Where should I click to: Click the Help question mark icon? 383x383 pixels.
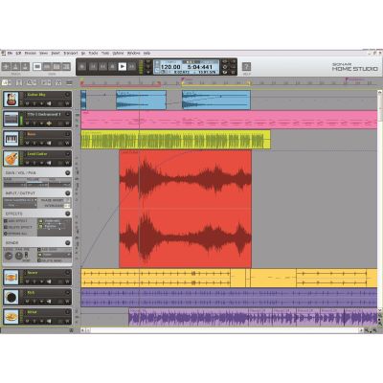coord(246,66)
